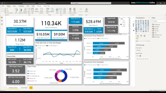Add a Text box
This screenshot has height=93, width=166.
(60, 11)
